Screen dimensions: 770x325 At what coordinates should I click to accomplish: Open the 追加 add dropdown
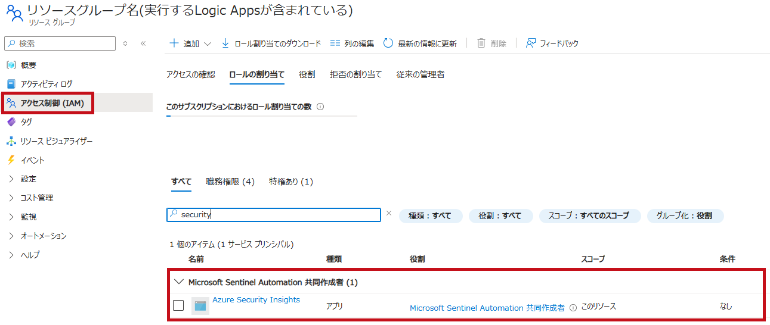pyautogui.click(x=190, y=43)
